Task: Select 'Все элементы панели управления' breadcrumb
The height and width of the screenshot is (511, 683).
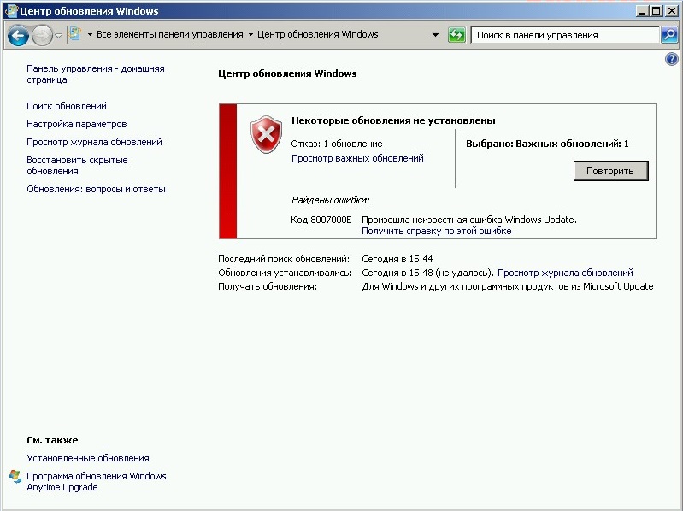Action: [171, 35]
